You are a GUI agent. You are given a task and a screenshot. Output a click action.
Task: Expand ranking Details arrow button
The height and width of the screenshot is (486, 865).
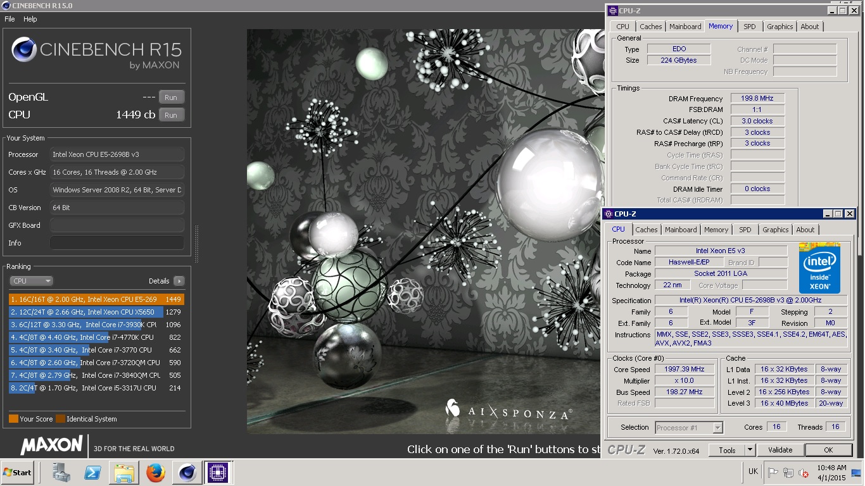tap(179, 281)
